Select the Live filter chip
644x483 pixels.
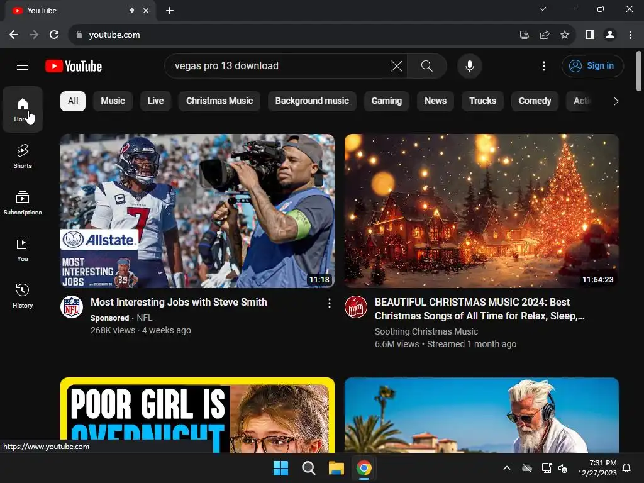[155, 101]
